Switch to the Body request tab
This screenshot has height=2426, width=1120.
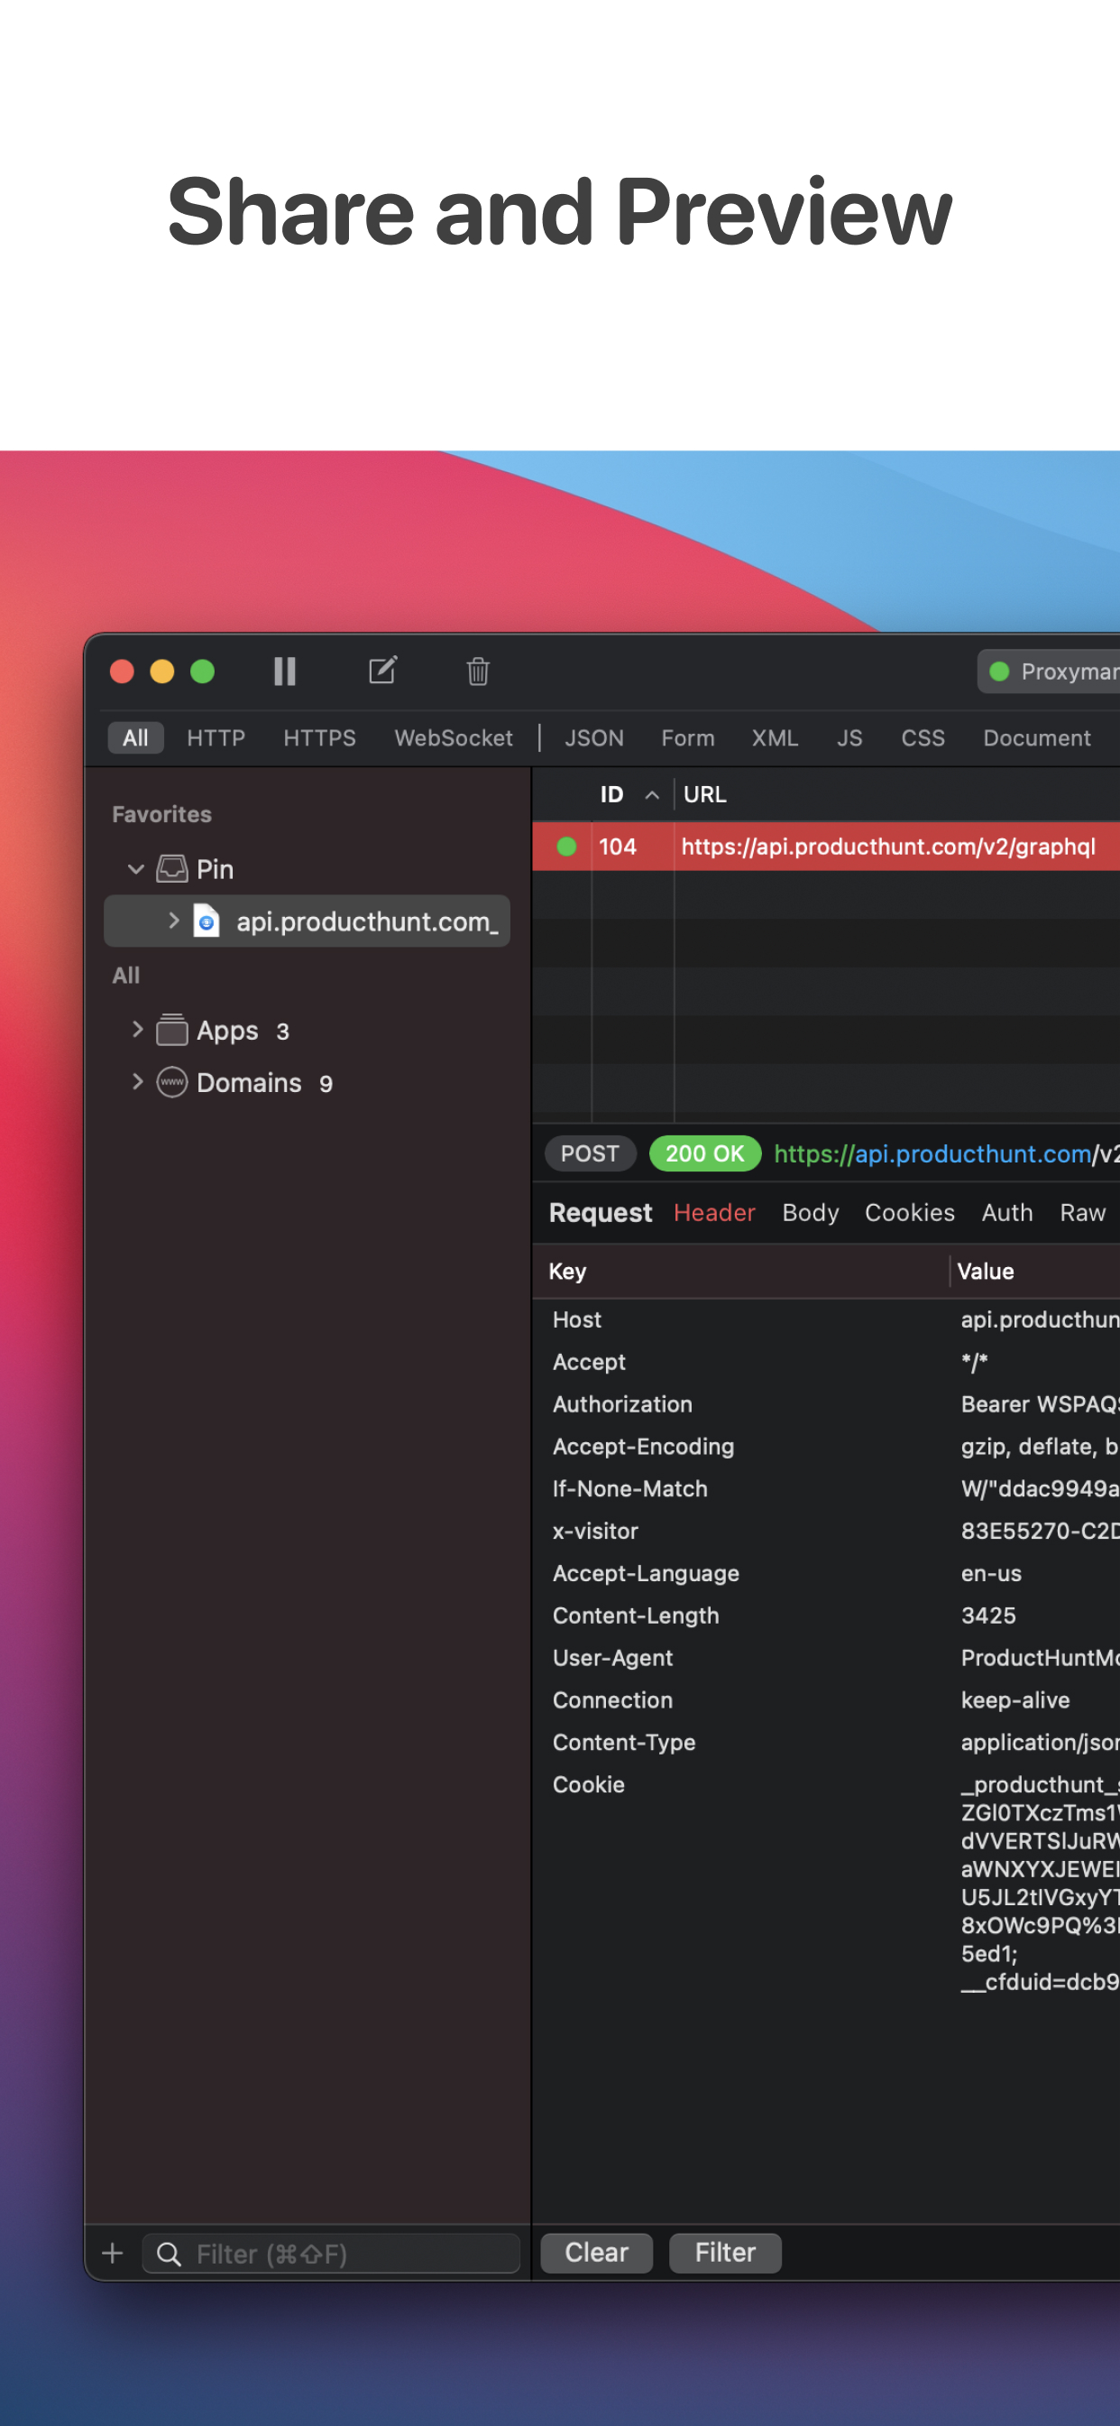(x=810, y=1212)
